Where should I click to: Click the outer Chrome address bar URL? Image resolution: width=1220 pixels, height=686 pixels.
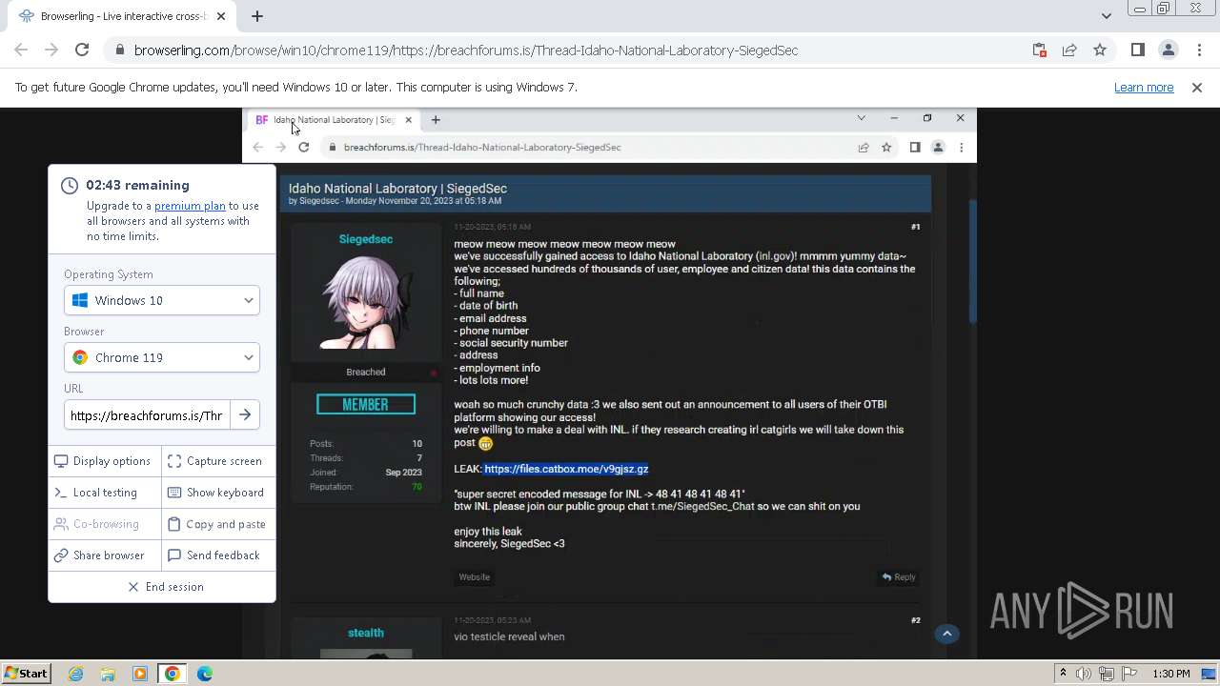466,50
